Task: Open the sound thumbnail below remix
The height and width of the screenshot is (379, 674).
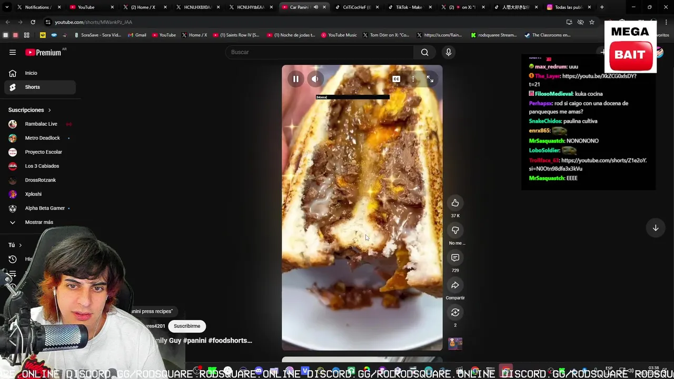Action: click(x=455, y=344)
